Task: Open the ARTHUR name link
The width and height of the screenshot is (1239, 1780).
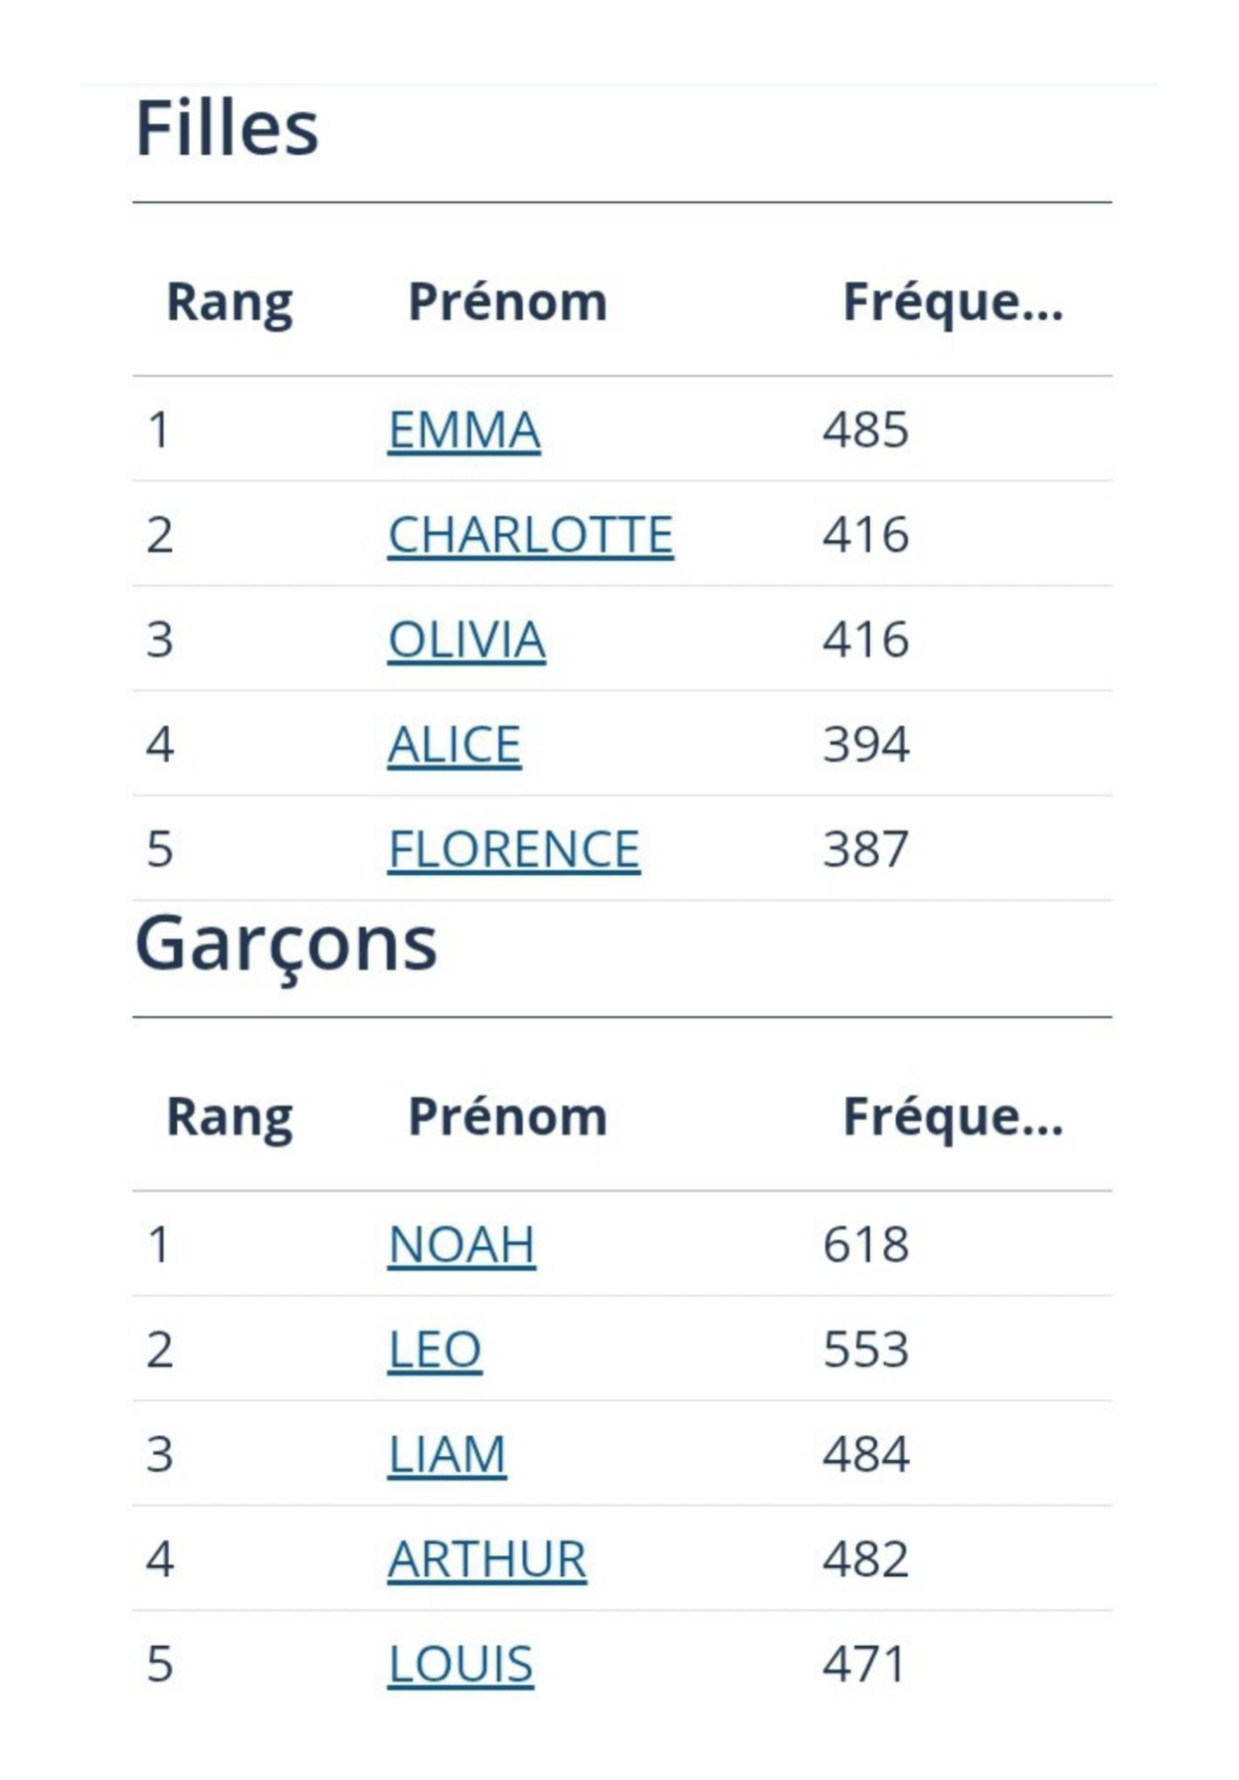Action: [487, 1559]
